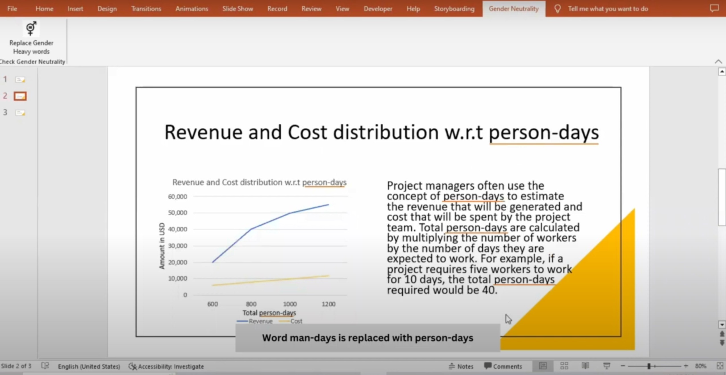
Task: Switch to Reading View icon
Action: 585,366
